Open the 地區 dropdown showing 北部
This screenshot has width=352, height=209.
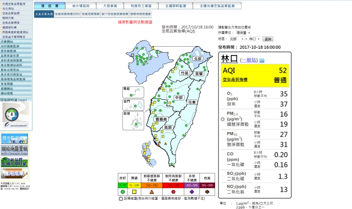(237, 39)
